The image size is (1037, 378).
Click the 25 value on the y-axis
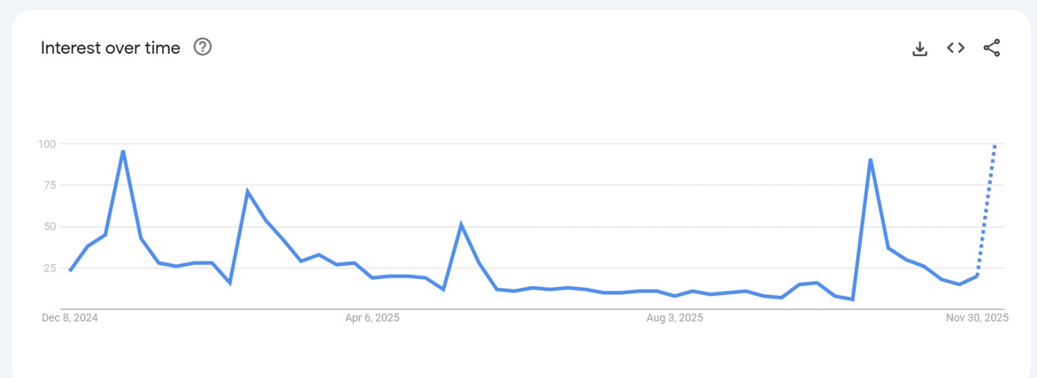[x=50, y=268]
